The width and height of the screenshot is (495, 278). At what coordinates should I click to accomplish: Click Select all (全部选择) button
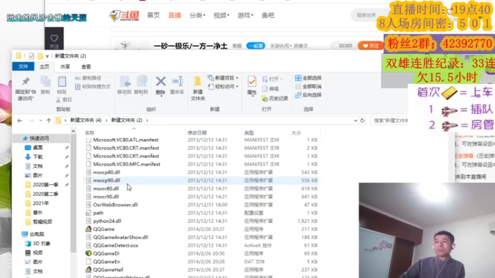308,78
